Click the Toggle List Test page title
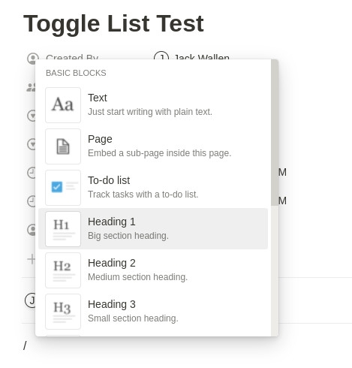Screen dimensions: 352x368 (113, 24)
